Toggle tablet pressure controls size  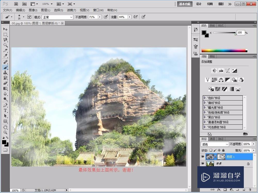click(x=143, y=17)
